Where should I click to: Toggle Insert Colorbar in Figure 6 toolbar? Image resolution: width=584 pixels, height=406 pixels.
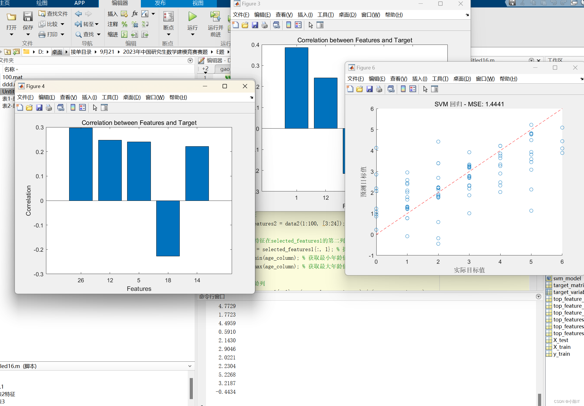coord(403,89)
